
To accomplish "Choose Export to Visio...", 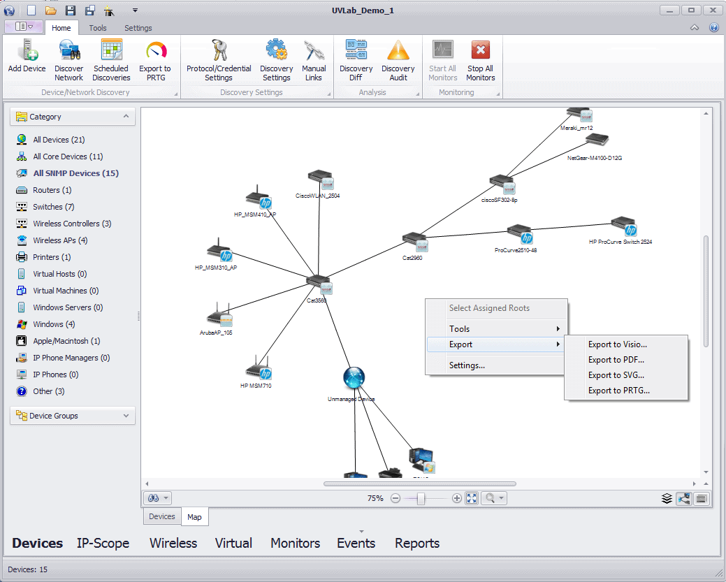I will click(x=617, y=344).
